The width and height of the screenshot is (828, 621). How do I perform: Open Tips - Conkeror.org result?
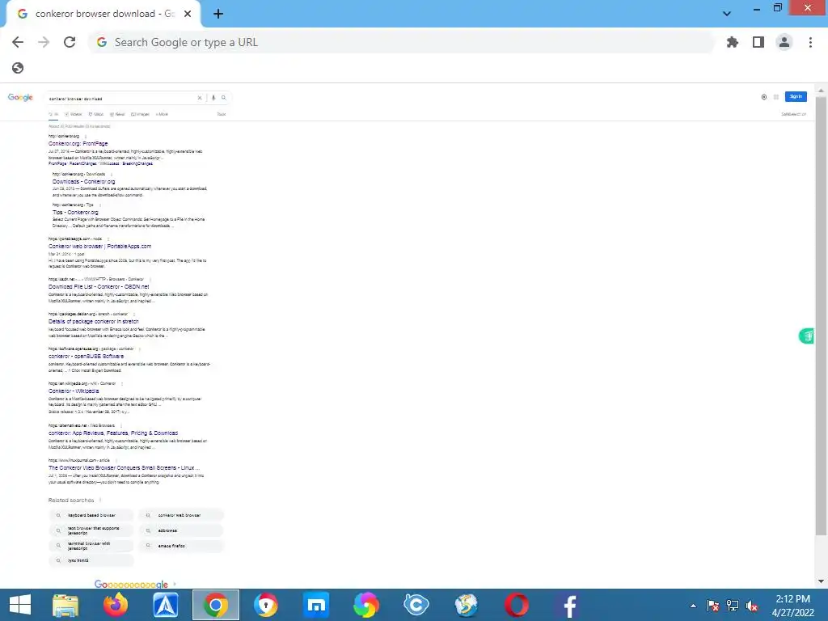tap(75, 213)
